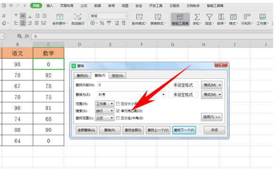The image size is (275, 169).
Task: Click the 合并居中 merge and center icon
Action: coord(60,17)
